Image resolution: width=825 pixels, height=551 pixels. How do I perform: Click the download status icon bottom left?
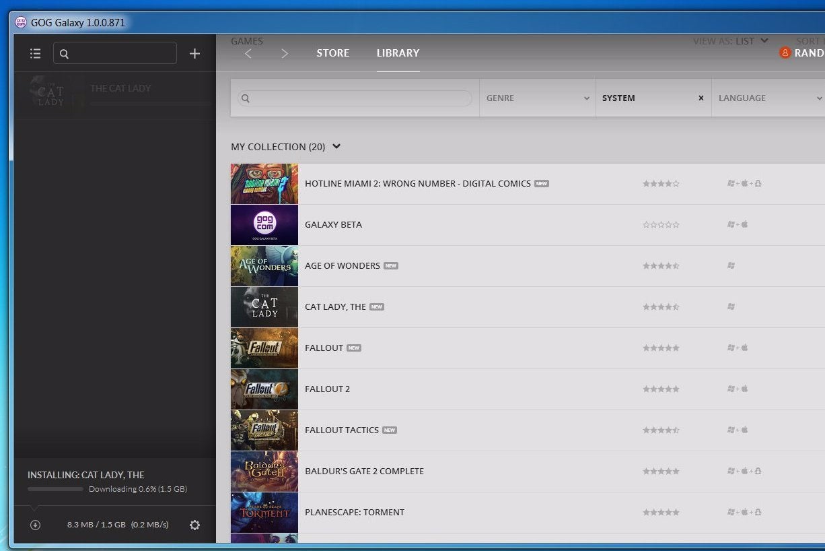(34, 524)
